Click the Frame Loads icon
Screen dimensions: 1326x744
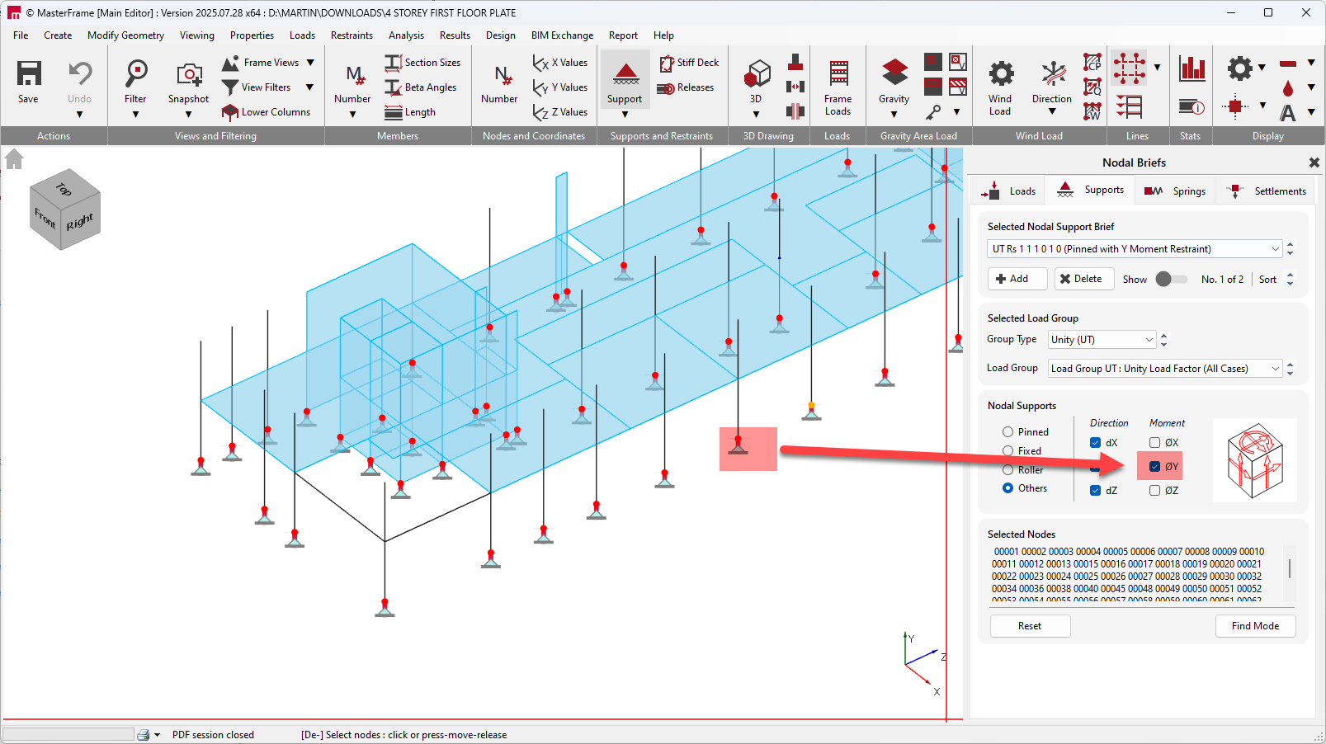tap(838, 74)
